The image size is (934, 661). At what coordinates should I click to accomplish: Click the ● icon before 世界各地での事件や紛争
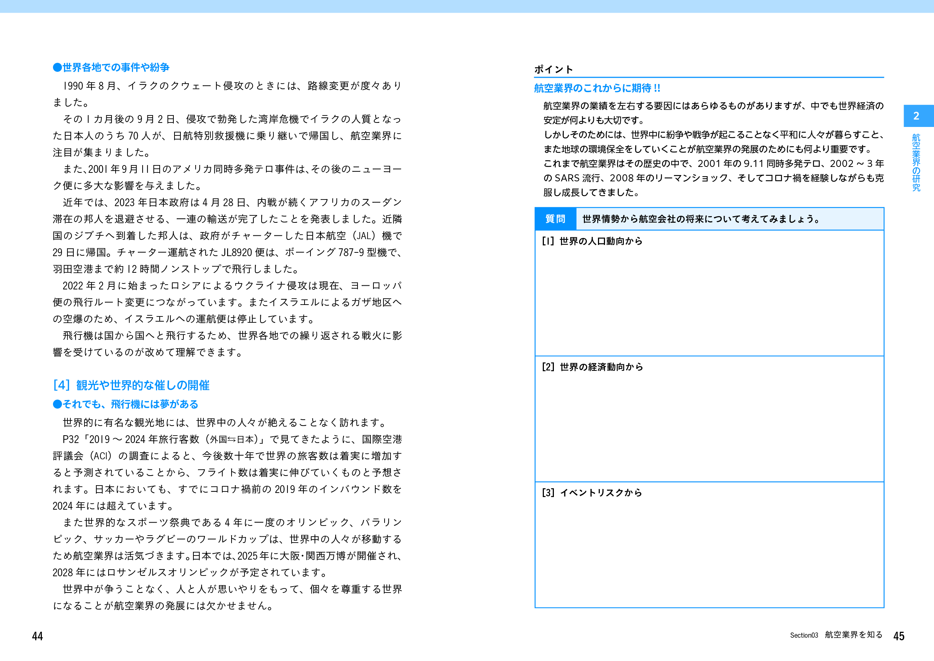tap(57, 68)
